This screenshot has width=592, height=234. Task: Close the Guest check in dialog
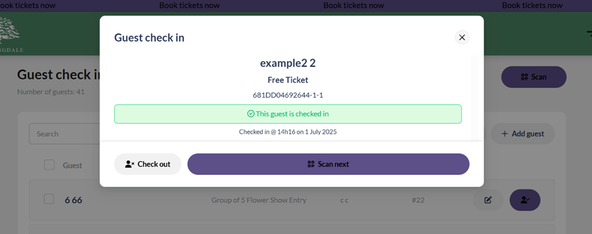(x=462, y=37)
